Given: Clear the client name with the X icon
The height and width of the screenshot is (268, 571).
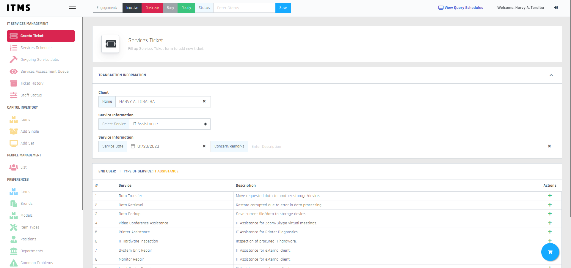Looking at the screenshot, I should coord(204,102).
